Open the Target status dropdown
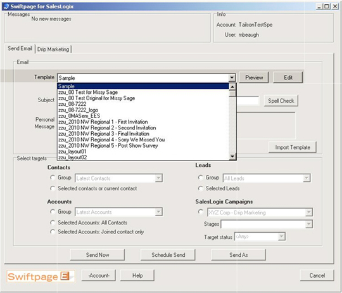 coord(281,237)
